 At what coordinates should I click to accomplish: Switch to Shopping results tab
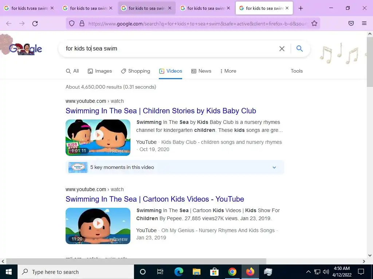(136, 71)
